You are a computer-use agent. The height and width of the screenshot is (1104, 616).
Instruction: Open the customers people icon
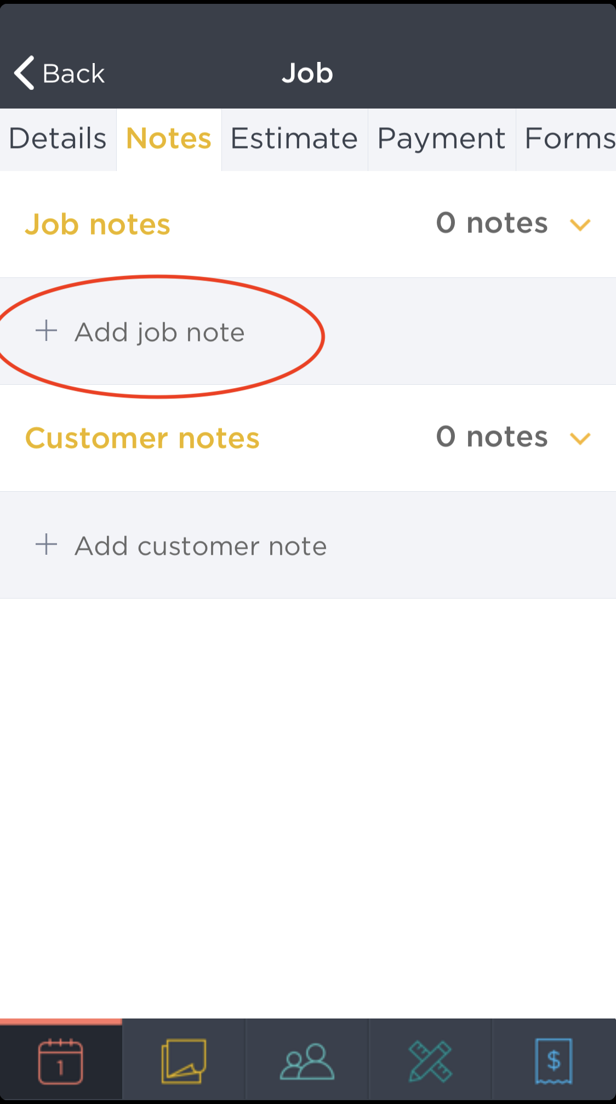(307, 1062)
